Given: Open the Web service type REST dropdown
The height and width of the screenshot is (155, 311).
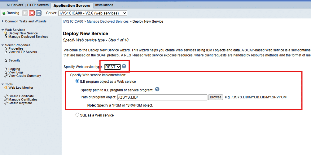Looking at the screenshot, I should [112, 67].
